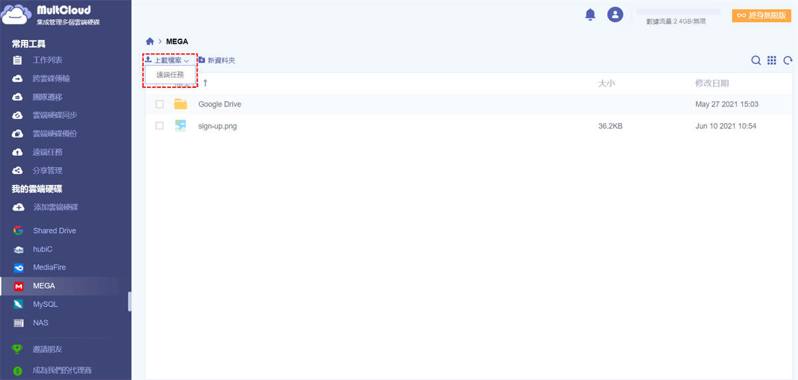Click the MediaFire service icon

(x=19, y=268)
